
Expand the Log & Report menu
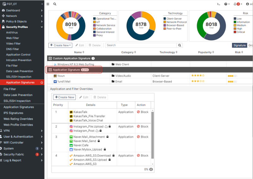tap(42, 160)
